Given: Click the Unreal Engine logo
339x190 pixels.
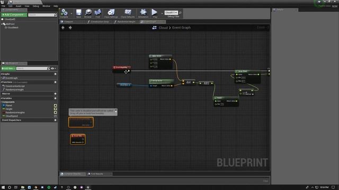Looking at the screenshot, I should coord(2,2).
